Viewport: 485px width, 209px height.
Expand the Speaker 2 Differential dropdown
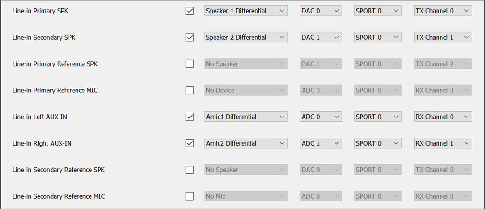(245, 38)
